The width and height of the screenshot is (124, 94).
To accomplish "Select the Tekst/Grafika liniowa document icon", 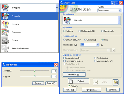I will 5,49.
